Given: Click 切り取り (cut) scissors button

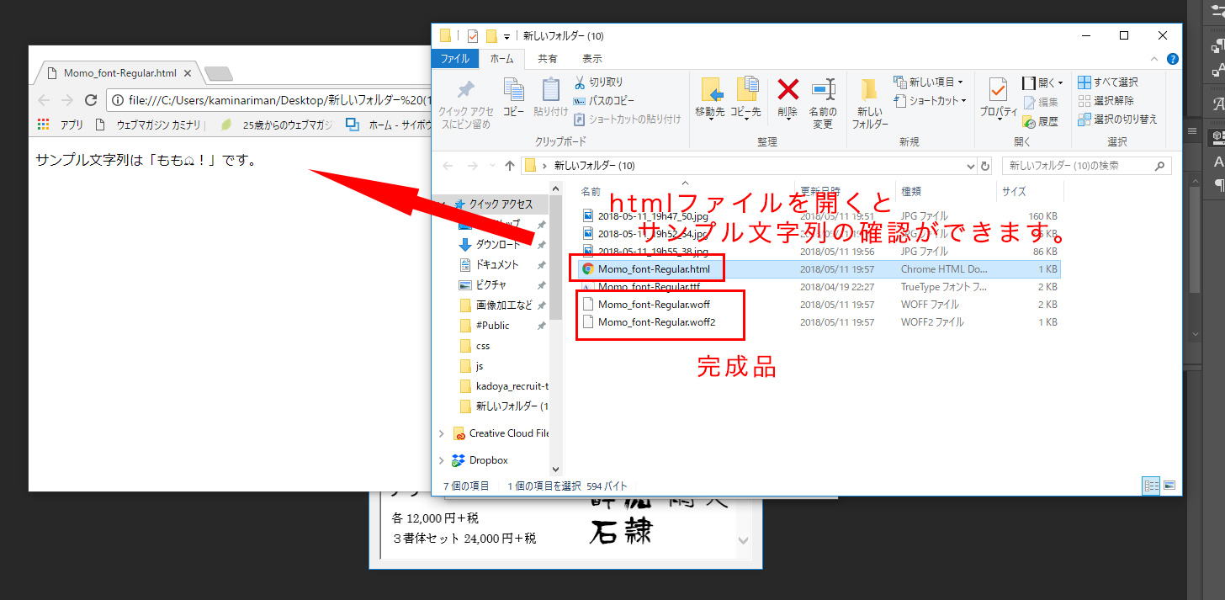Looking at the screenshot, I should point(599,82).
